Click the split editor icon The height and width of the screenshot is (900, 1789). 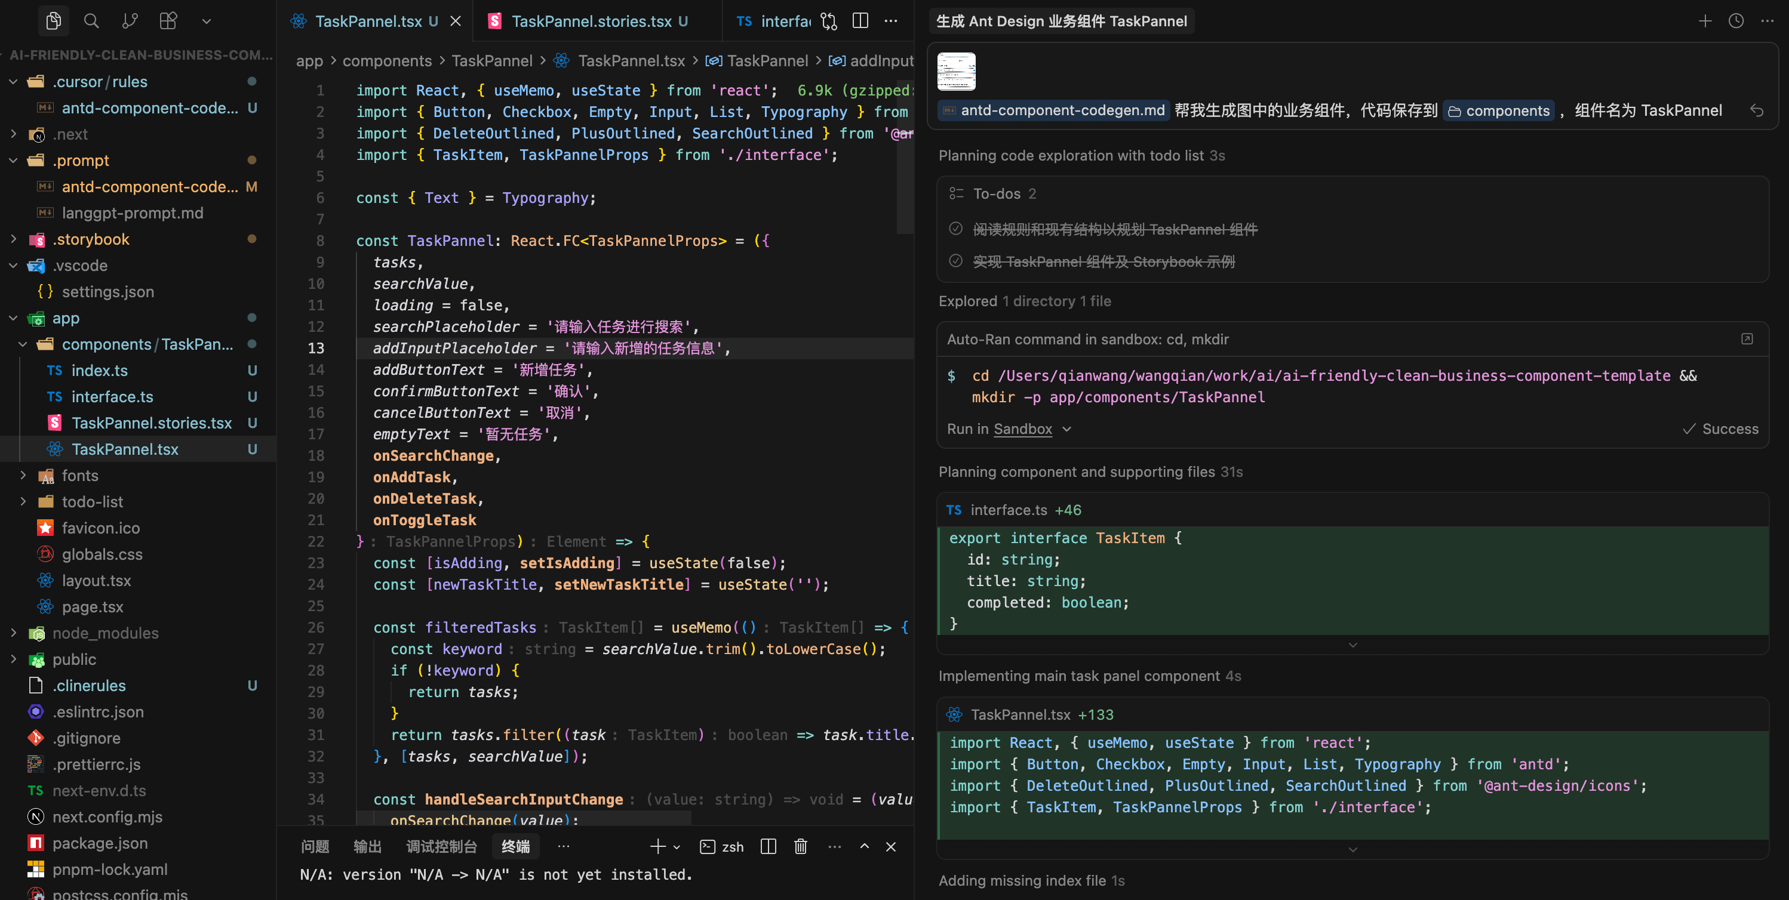coord(860,21)
